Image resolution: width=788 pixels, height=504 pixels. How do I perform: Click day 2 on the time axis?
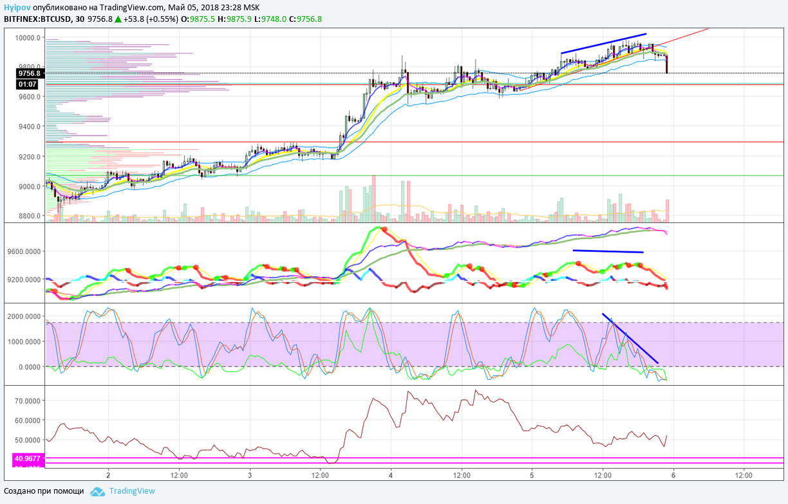[109, 476]
